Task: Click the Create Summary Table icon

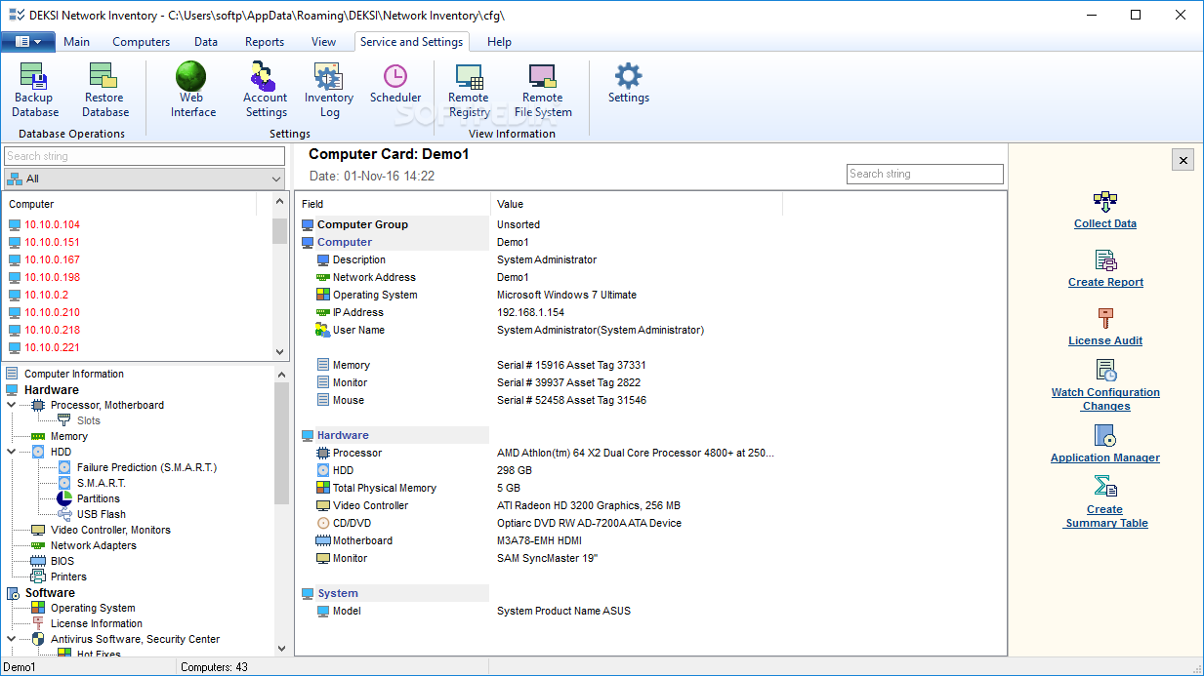Action: 1104,487
